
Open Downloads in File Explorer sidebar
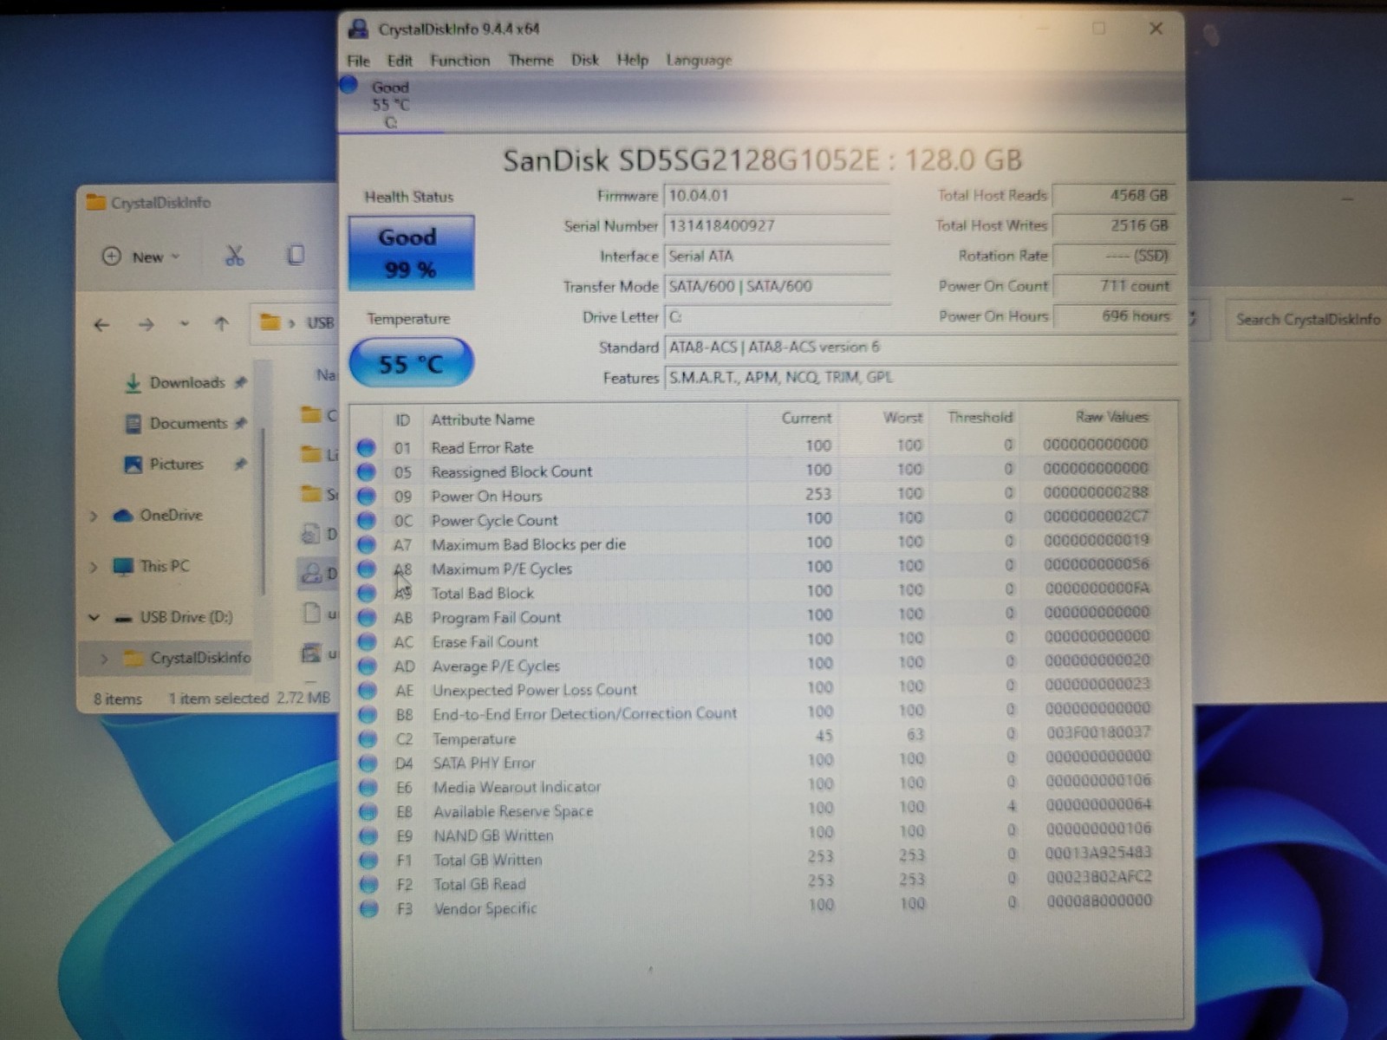coord(185,382)
